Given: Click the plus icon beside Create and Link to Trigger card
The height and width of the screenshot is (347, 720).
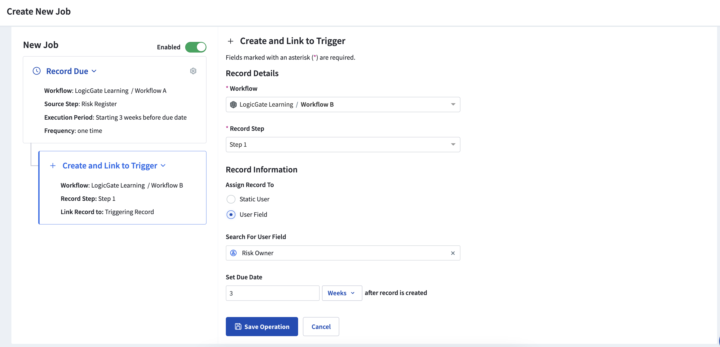Looking at the screenshot, I should pyautogui.click(x=53, y=166).
